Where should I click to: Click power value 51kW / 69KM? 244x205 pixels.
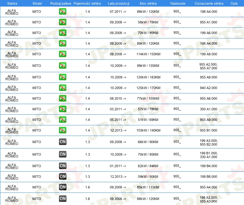tap(148, 120)
